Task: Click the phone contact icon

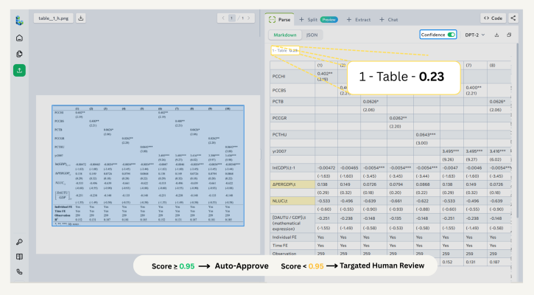Action: coord(19,271)
